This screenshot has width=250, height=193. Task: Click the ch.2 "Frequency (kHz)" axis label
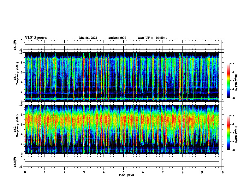18,126
